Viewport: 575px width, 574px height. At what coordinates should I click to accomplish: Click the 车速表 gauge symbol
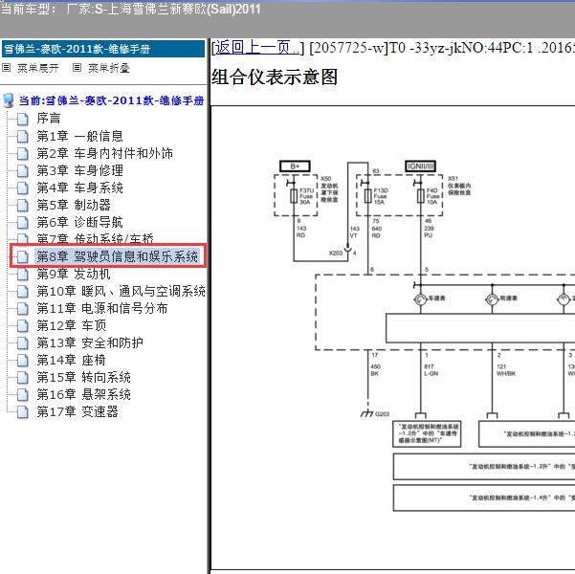pos(420,299)
